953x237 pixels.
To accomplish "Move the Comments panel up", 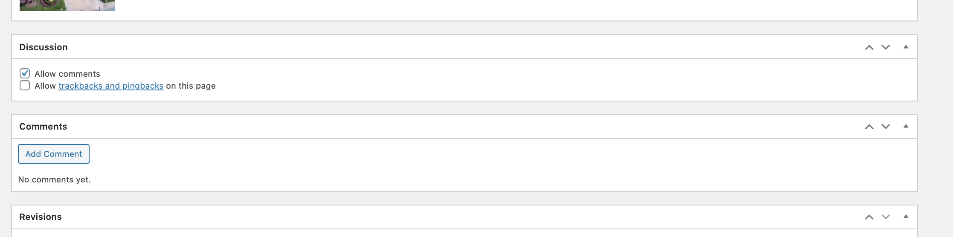I will click(869, 127).
